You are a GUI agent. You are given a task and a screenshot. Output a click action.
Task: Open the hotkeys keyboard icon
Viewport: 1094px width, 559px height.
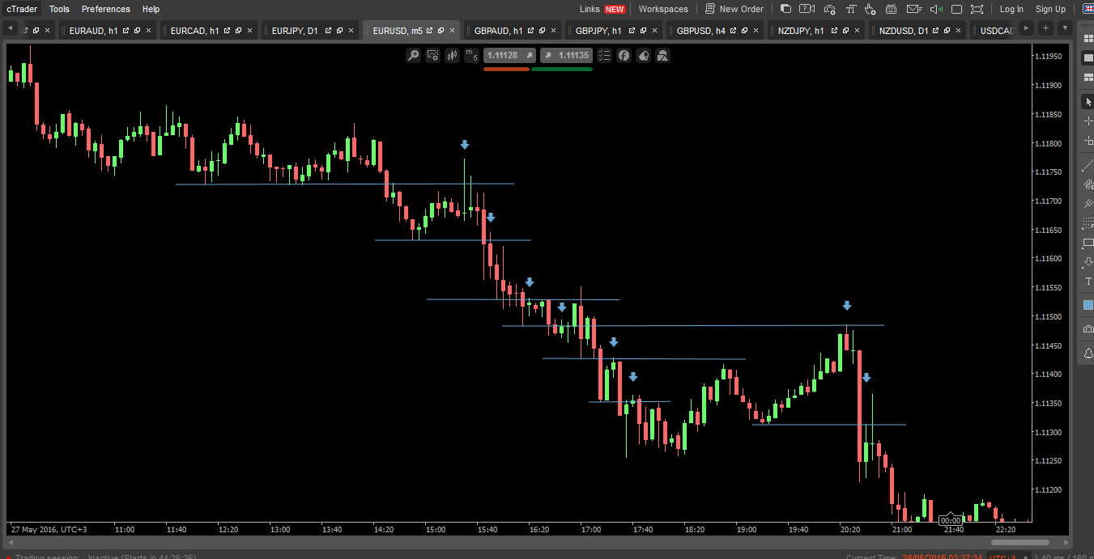892,9
